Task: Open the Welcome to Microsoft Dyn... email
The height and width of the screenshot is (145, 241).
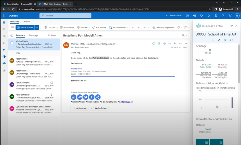Action: [34, 110]
